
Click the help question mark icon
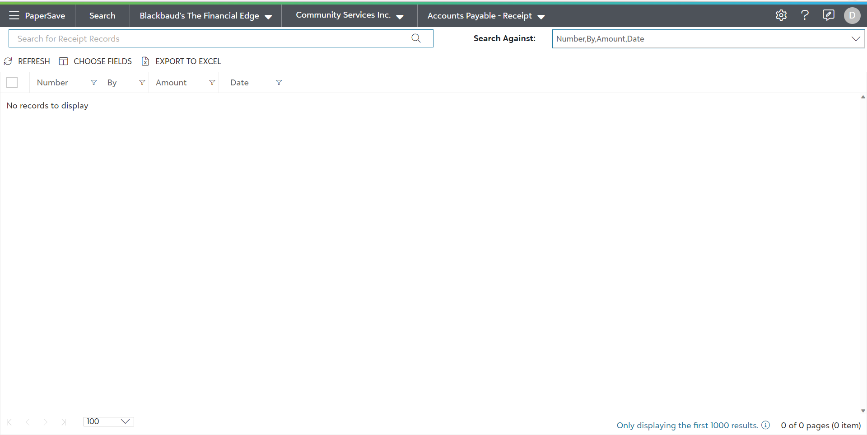pyautogui.click(x=805, y=15)
